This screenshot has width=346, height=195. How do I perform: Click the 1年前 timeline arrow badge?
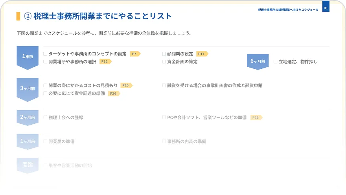(28, 57)
